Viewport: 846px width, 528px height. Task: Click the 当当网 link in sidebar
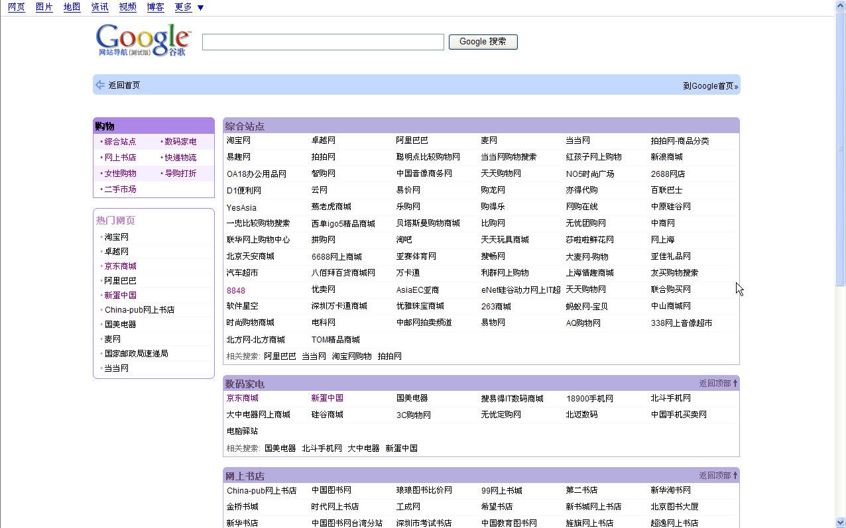coord(117,368)
